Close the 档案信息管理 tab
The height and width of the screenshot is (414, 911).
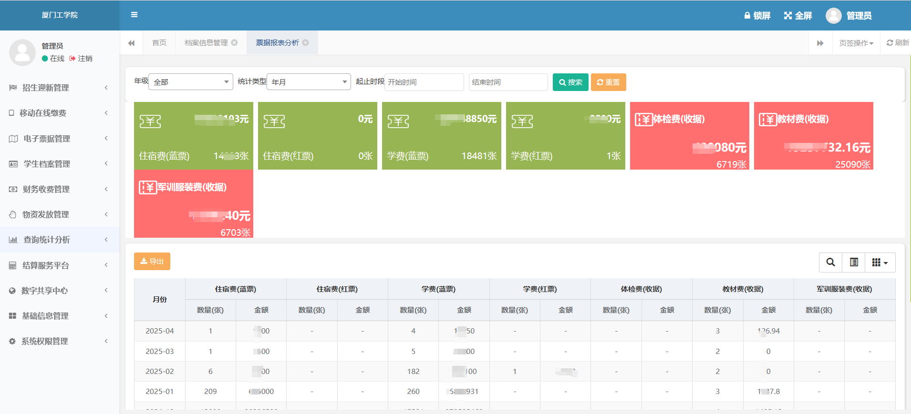tap(235, 43)
